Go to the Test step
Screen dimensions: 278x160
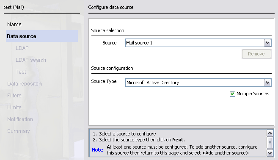21,72
